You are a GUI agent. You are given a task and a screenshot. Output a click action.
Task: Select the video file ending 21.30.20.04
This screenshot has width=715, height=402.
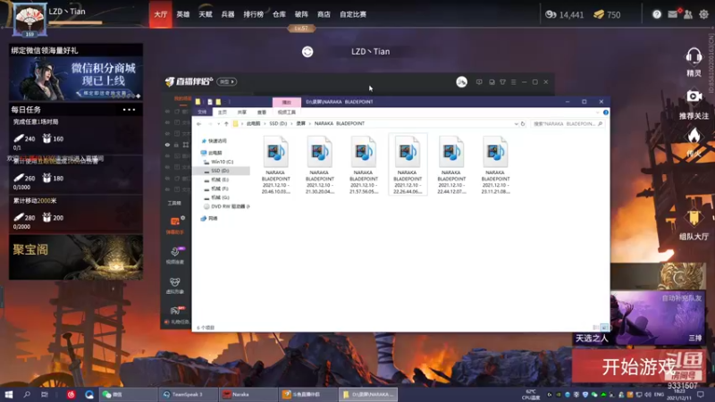click(x=319, y=165)
